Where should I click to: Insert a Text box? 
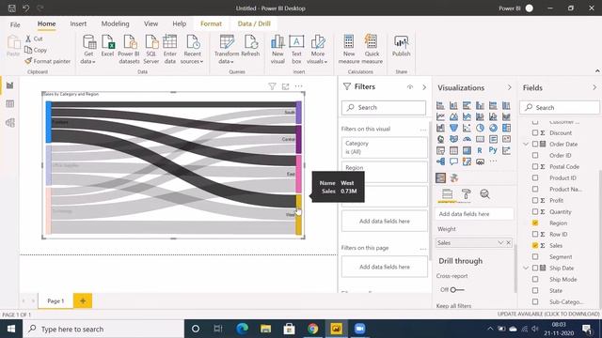tap(296, 49)
